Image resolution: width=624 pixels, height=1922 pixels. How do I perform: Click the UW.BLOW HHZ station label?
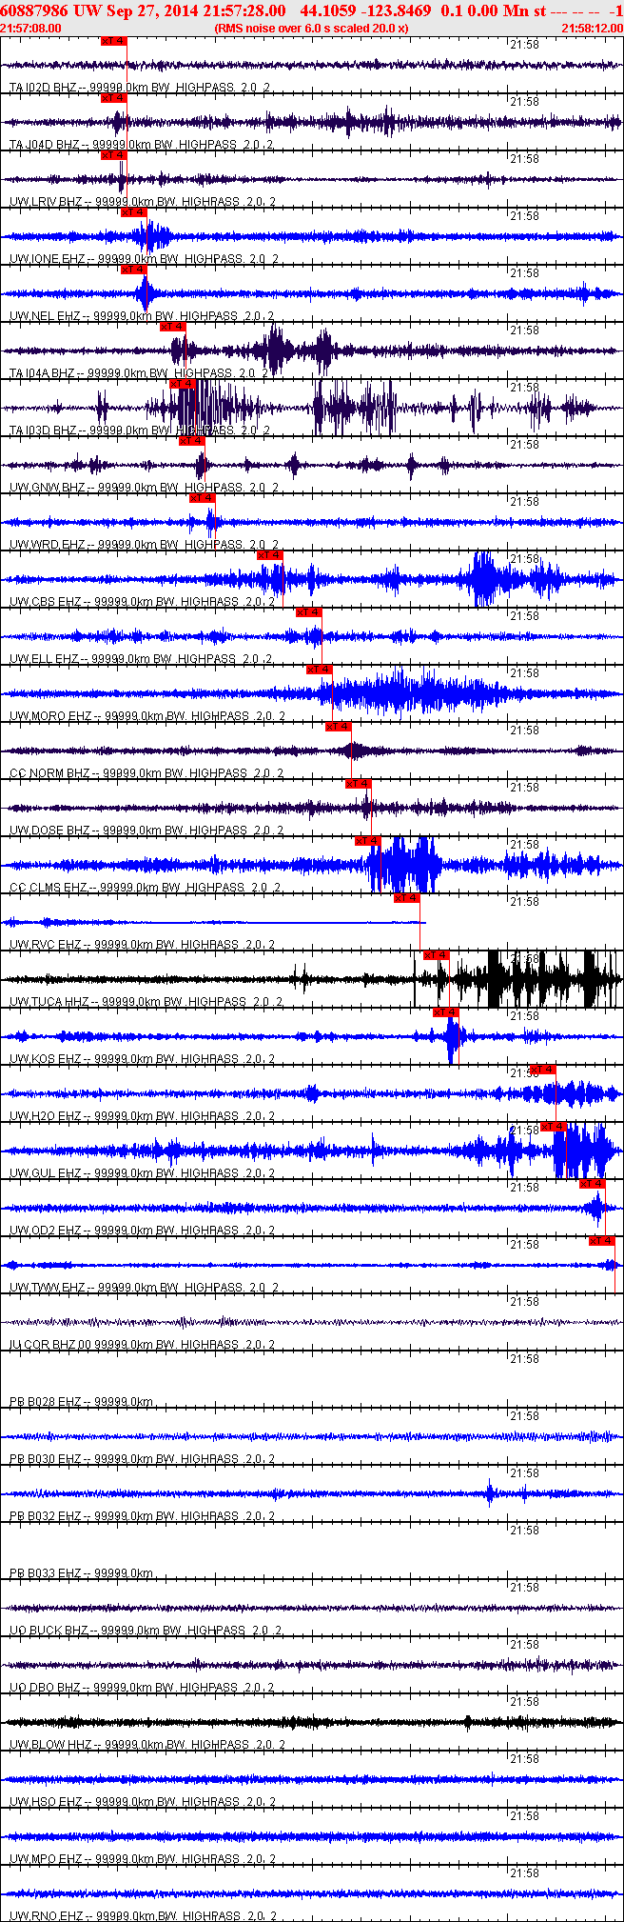[50, 1745]
